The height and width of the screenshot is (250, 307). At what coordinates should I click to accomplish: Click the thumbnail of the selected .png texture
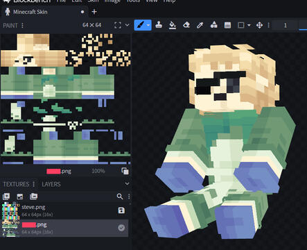click(x=10, y=228)
